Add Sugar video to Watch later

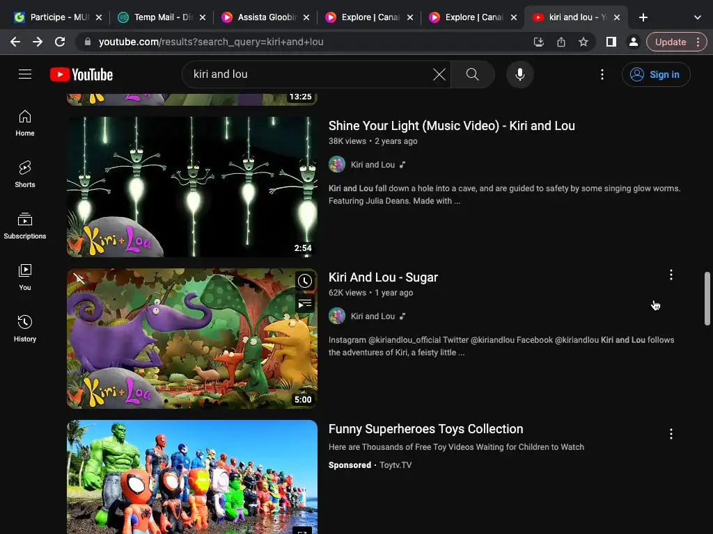(x=305, y=281)
